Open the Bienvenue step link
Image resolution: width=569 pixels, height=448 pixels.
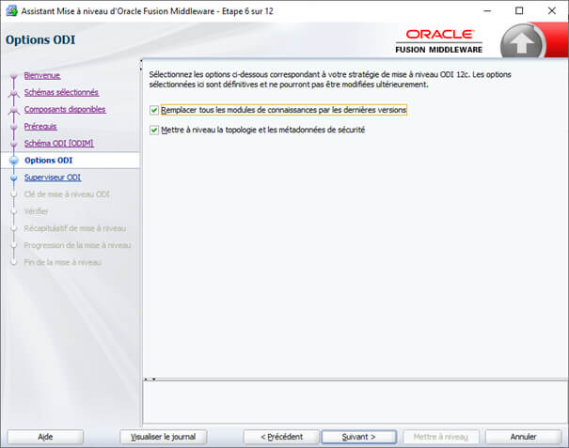pos(42,75)
